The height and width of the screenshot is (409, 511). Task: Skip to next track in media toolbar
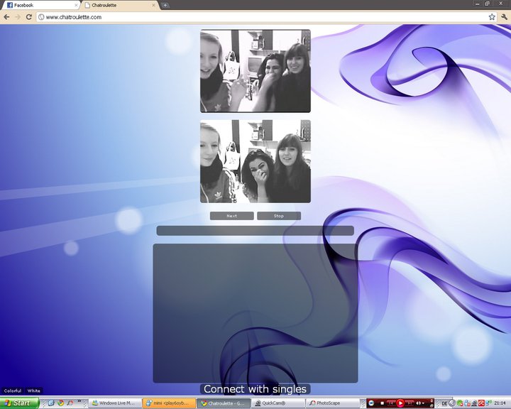click(410, 403)
